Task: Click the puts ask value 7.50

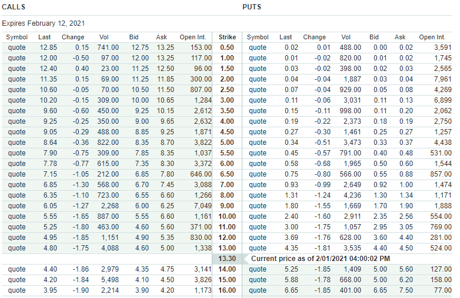Action: coord(406,290)
